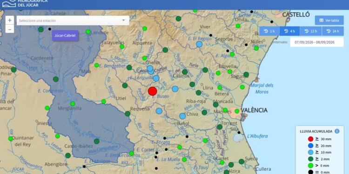Click the red ≥ 30 mm legend swatch

[311, 139]
